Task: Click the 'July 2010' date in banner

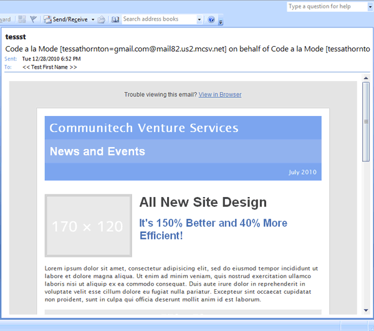Action: [x=302, y=172]
